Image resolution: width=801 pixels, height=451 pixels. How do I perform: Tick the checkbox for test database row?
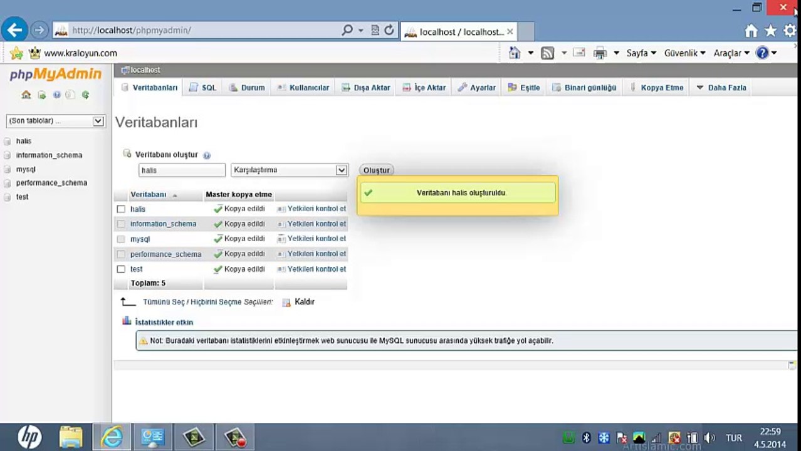[121, 269]
